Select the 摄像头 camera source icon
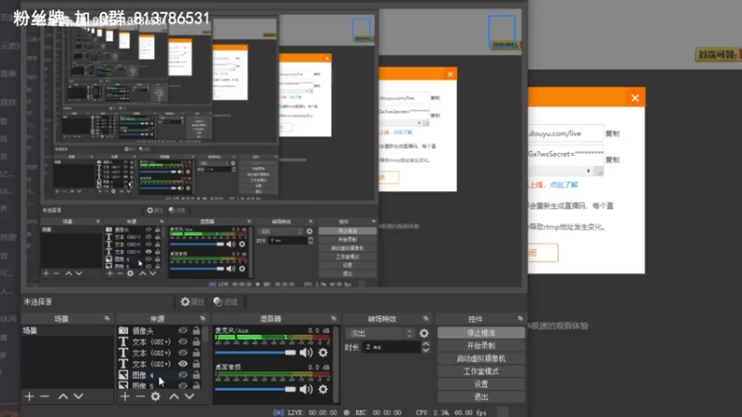Image resolution: width=742 pixels, height=417 pixels. click(123, 331)
